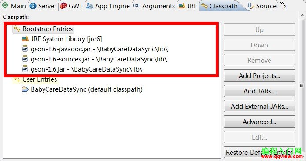
Task: Switch to the Arguments tab
Action: [154, 6]
